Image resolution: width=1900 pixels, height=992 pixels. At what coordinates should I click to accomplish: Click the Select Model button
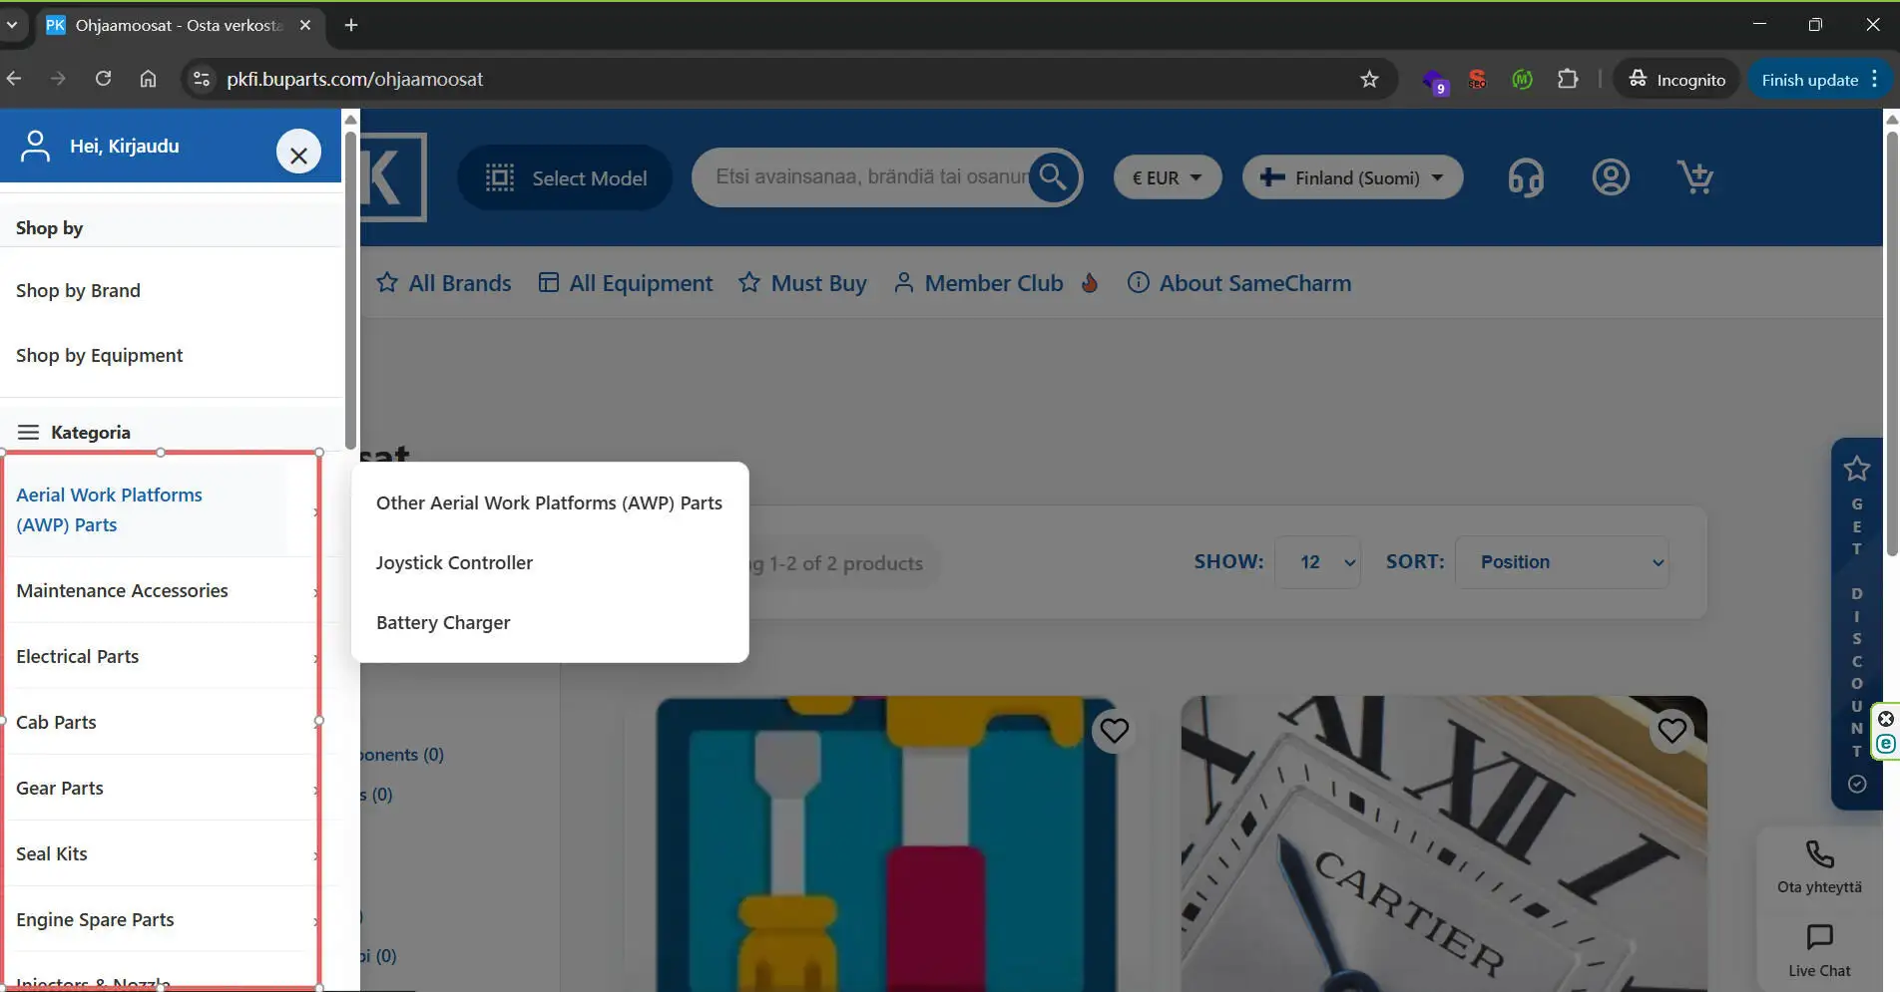566,178
